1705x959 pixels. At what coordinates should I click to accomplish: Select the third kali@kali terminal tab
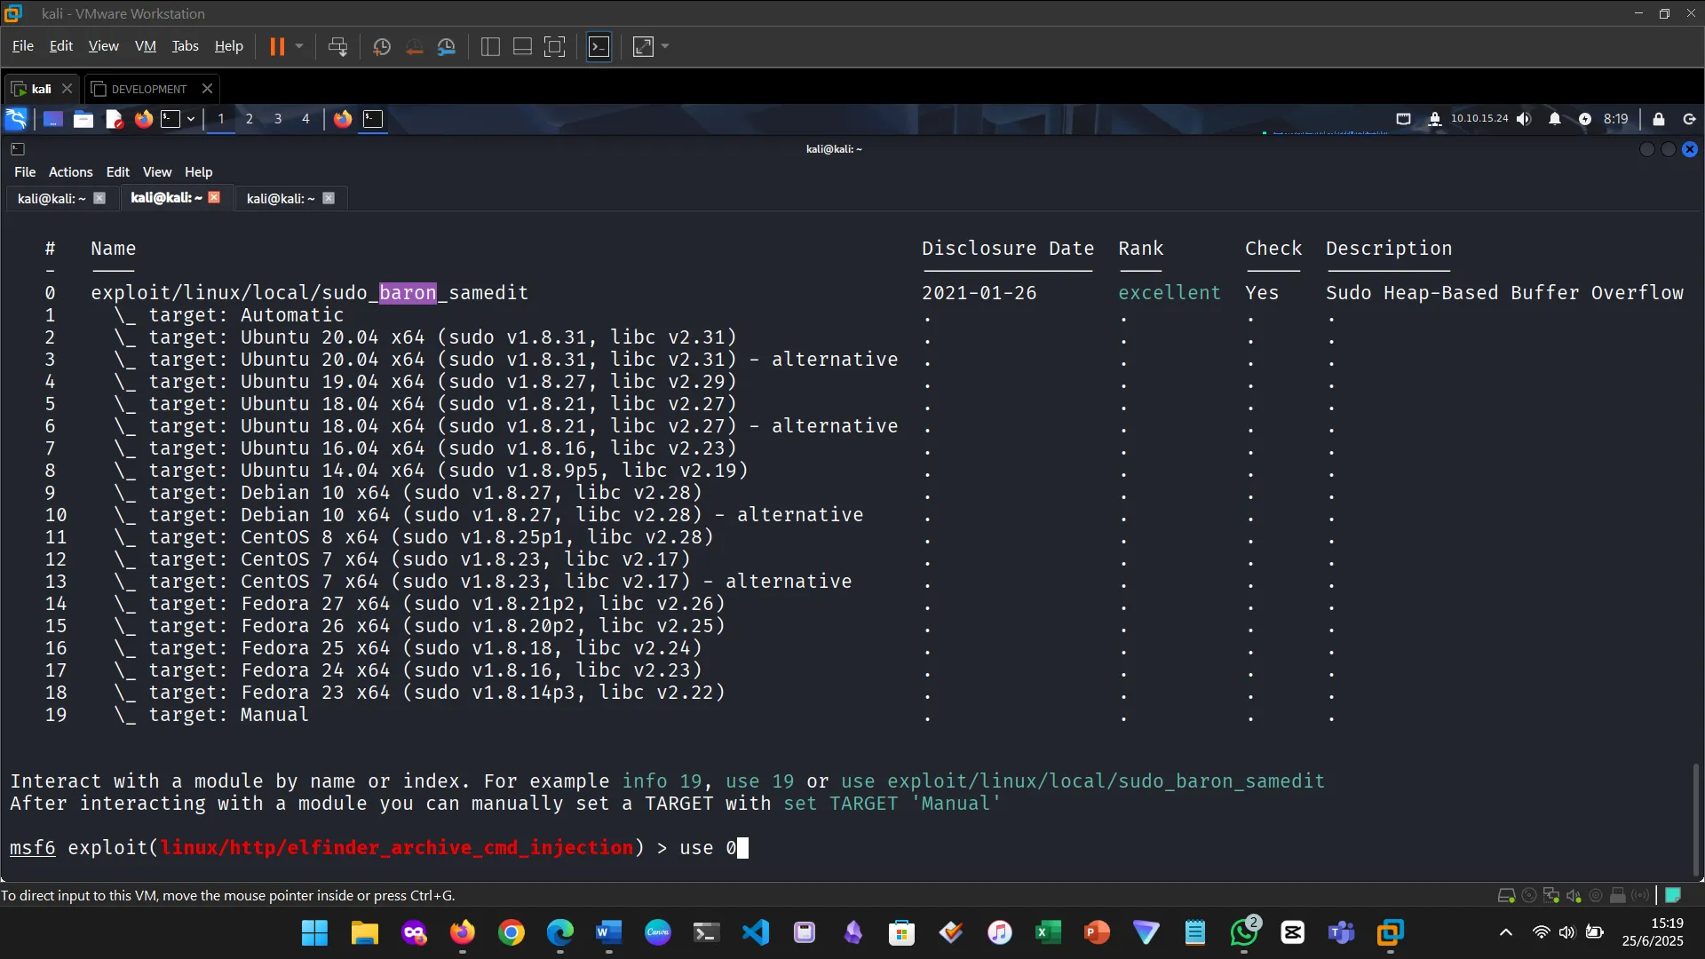pyautogui.click(x=281, y=198)
